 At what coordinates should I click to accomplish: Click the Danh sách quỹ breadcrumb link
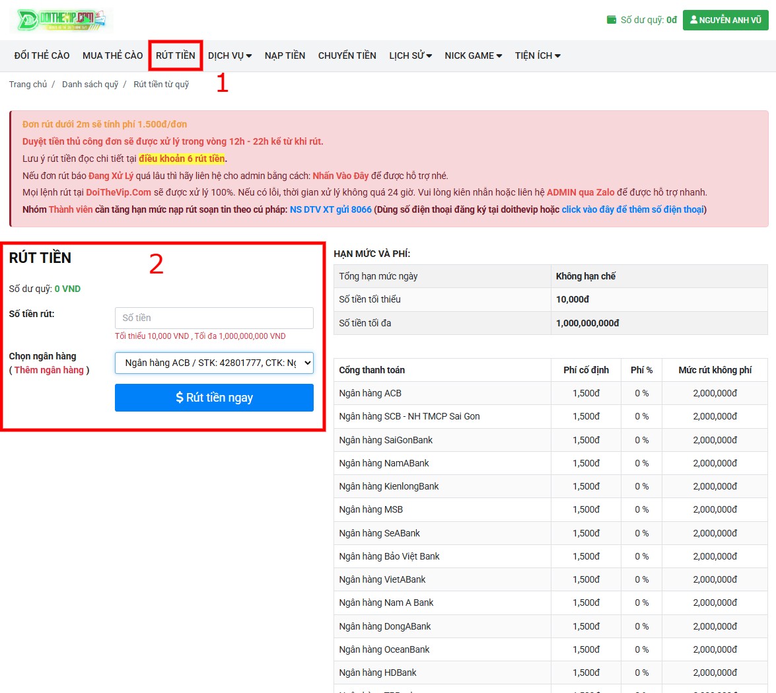point(90,85)
